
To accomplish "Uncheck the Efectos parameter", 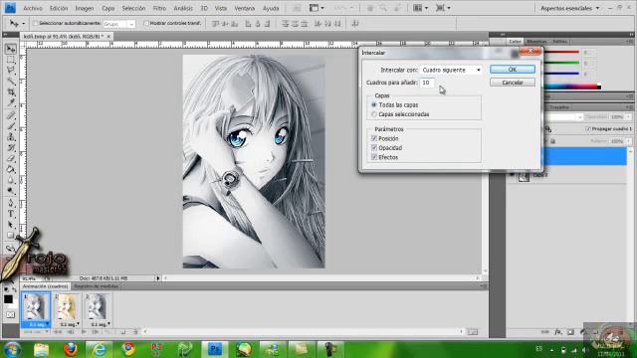I will pyautogui.click(x=374, y=157).
